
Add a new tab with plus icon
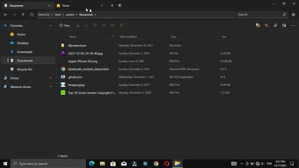pyautogui.click(x=112, y=6)
